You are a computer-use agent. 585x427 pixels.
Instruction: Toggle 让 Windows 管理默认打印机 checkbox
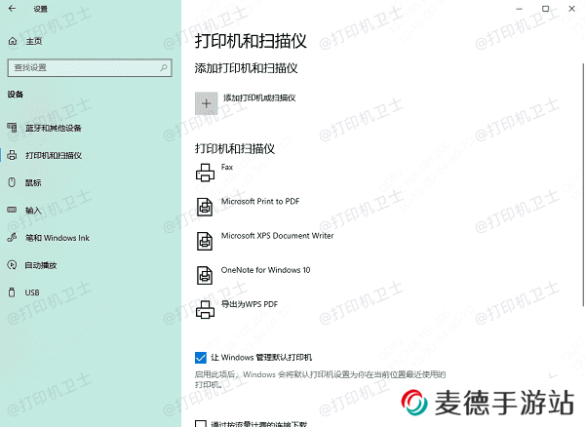[x=200, y=358]
